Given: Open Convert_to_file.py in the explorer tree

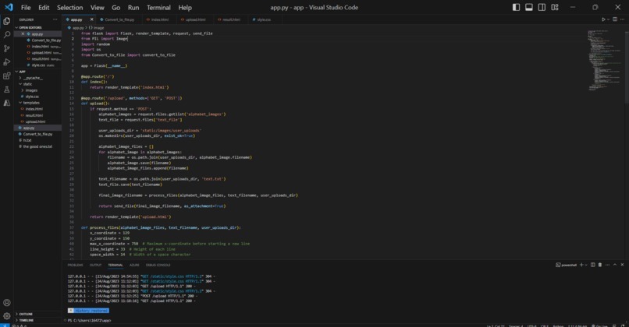Looking at the screenshot, I should [37, 134].
